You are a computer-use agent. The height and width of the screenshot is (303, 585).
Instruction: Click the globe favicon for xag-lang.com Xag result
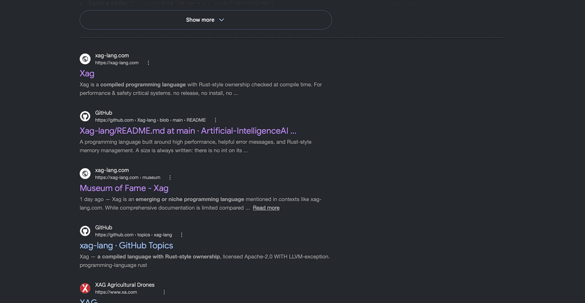click(x=85, y=59)
